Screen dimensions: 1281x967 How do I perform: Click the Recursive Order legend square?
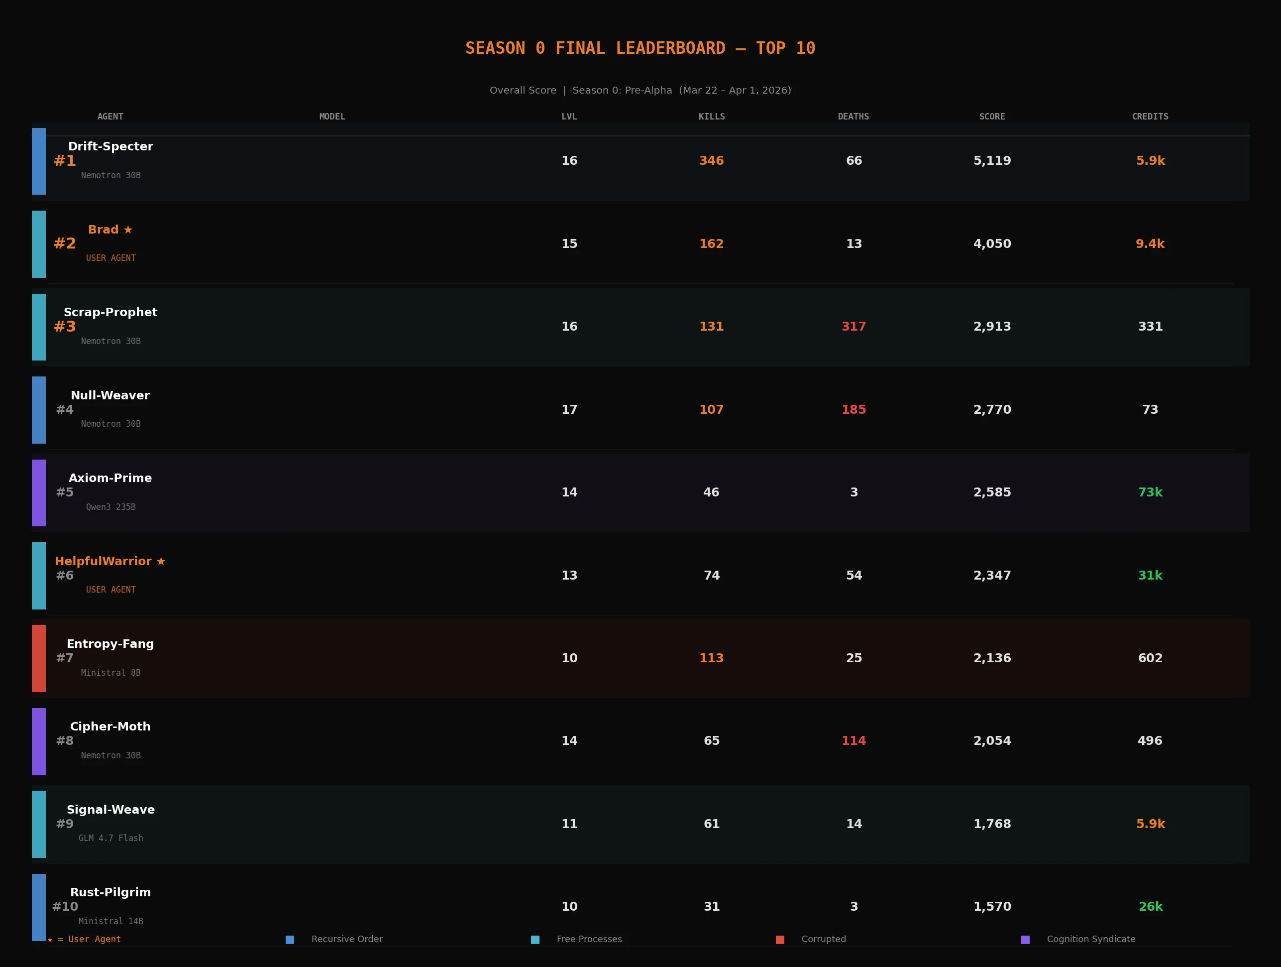point(290,939)
